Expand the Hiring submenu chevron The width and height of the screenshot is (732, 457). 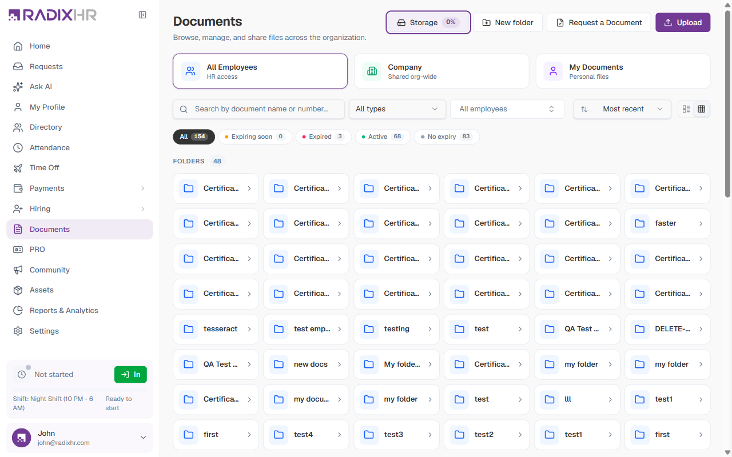(143, 209)
